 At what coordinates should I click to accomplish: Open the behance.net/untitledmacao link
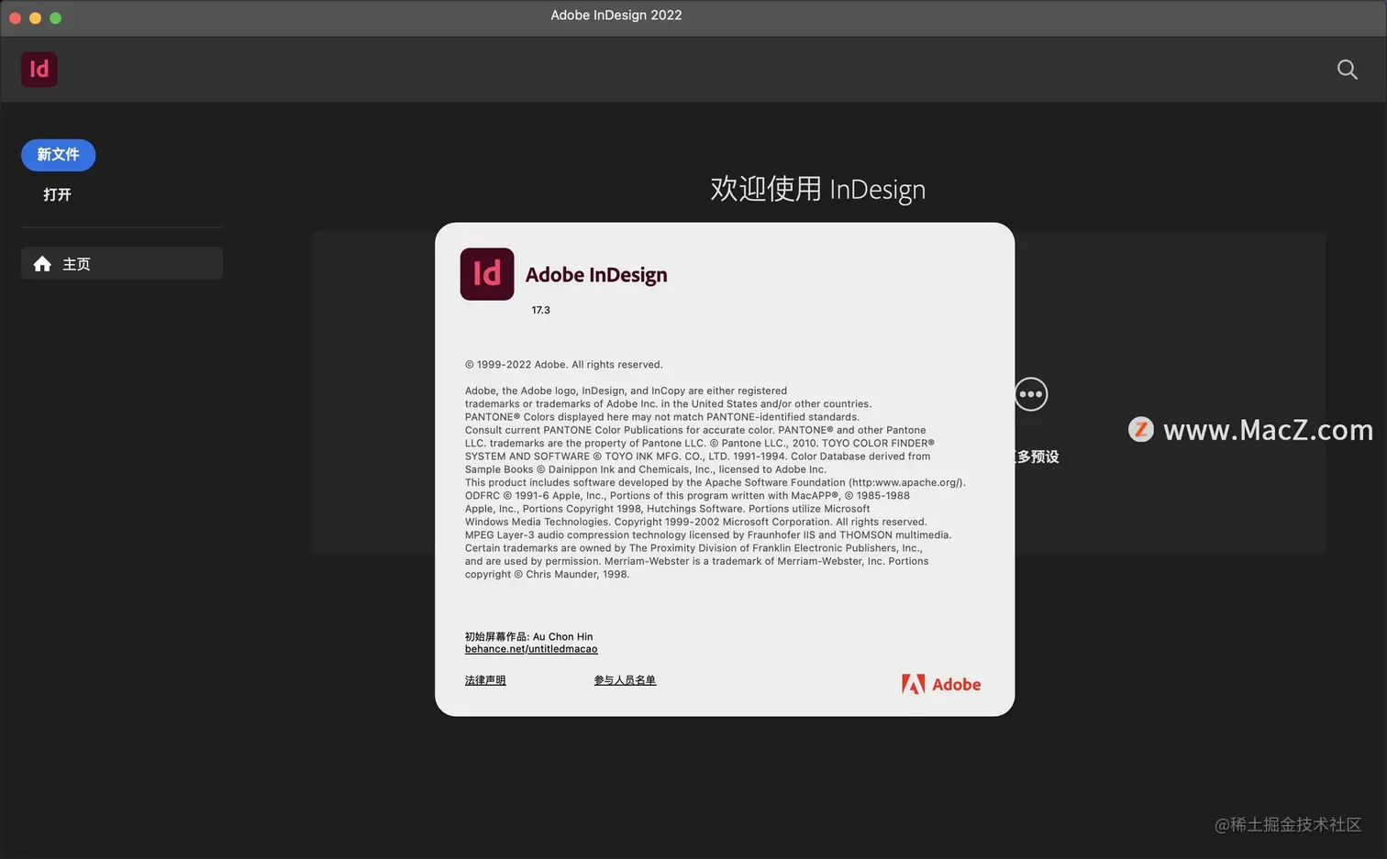coord(531,649)
